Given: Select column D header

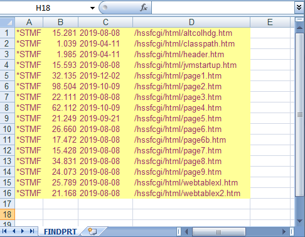Looking at the screenshot, I should tap(191, 22).
